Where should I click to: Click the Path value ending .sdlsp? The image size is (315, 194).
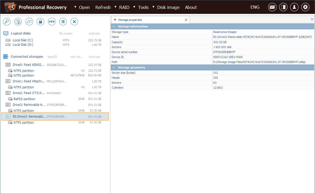[259, 62]
